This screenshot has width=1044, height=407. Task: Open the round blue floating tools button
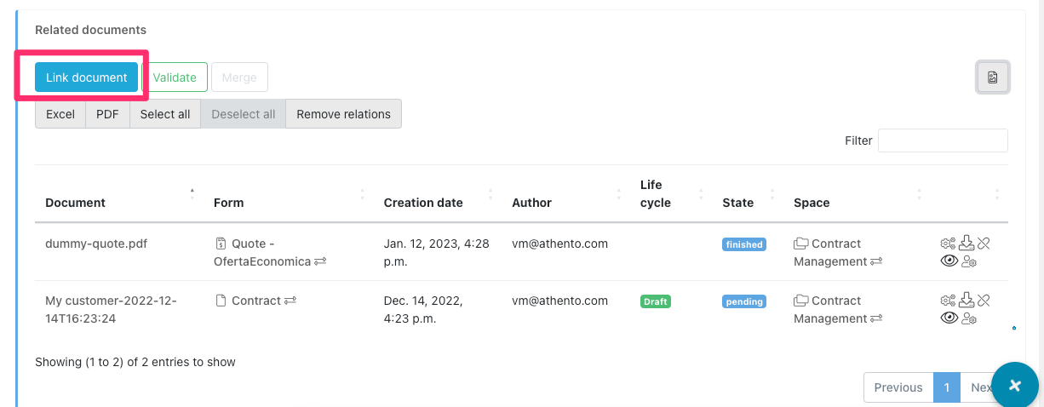click(x=1015, y=385)
